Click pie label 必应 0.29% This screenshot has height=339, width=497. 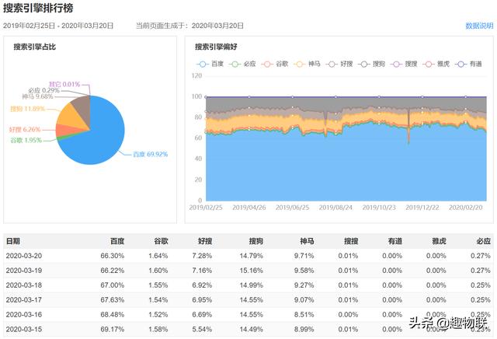point(43,90)
